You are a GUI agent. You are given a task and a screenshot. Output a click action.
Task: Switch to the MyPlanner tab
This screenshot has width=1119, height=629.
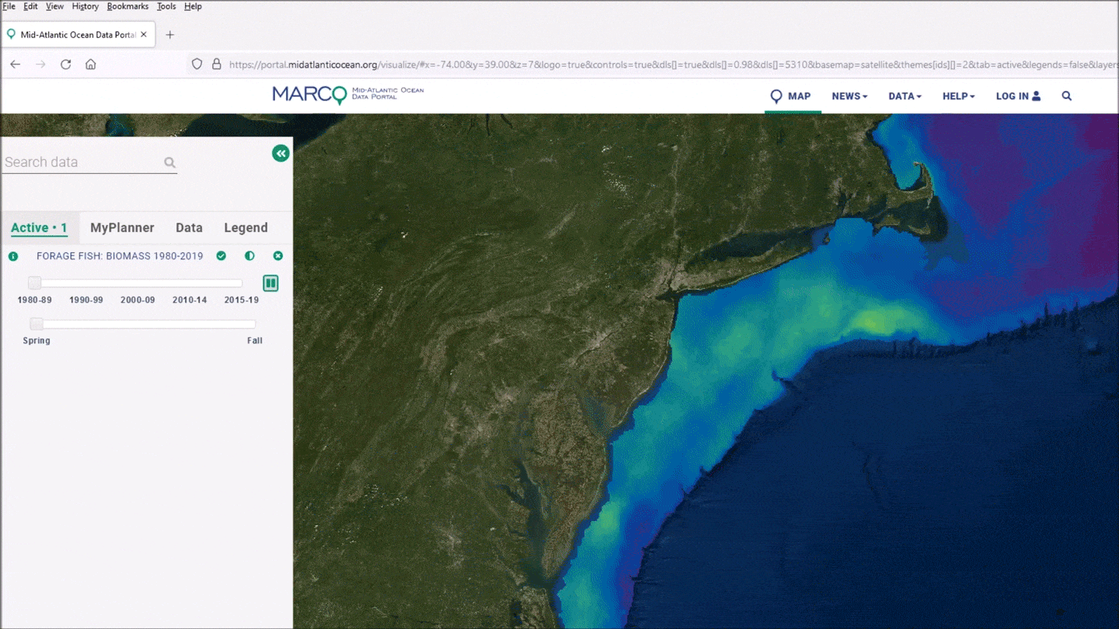[122, 228]
